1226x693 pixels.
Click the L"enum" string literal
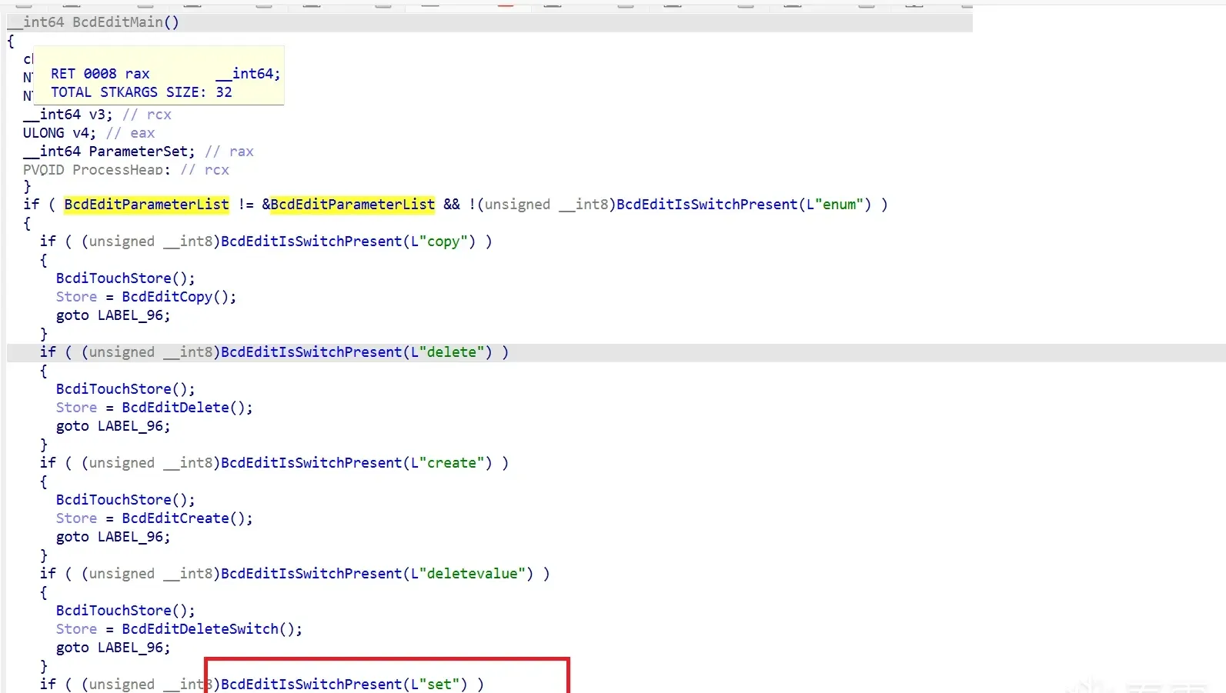pyautogui.click(x=835, y=205)
